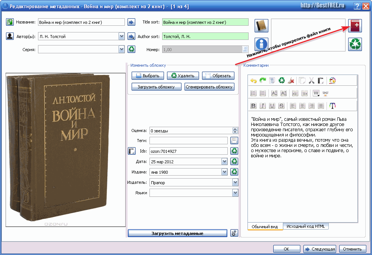
Task: Insert a hyperlink with the chain icon
Action: tap(325, 93)
